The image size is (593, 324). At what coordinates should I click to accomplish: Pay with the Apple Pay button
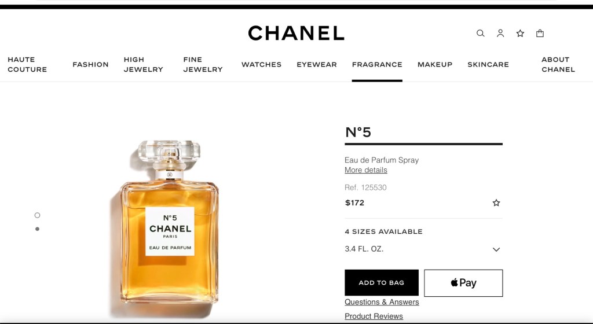click(x=463, y=283)
